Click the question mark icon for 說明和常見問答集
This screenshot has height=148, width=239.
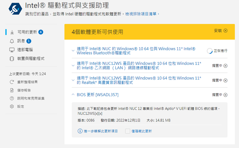click(12, 98)
